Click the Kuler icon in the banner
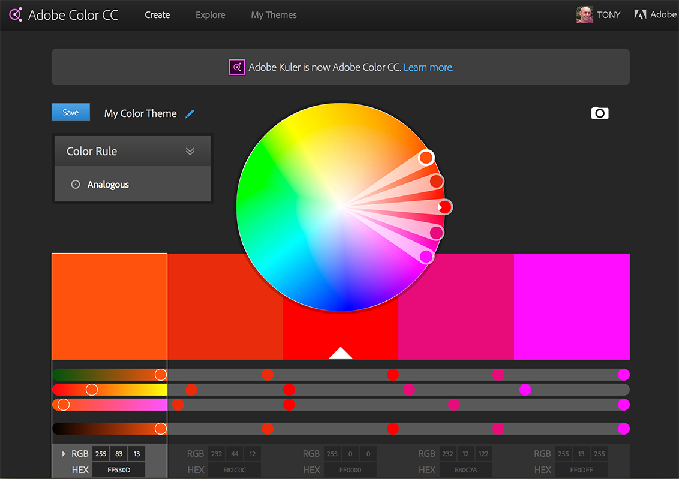The image size is (679, 479). 237,67
